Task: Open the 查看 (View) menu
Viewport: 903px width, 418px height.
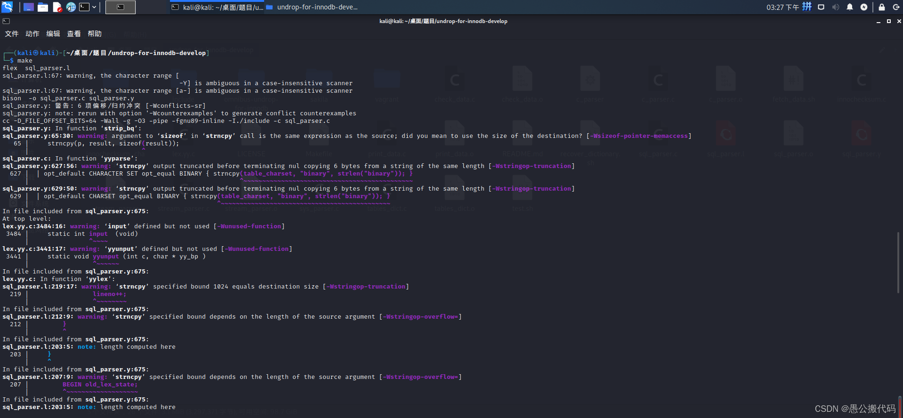Action: click(74, 34)
